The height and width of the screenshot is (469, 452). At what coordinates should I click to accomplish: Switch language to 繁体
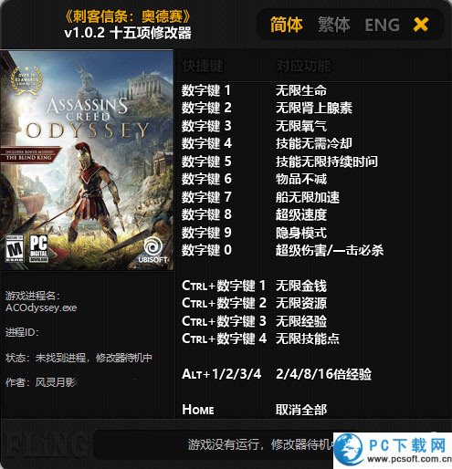pos(334,25)
